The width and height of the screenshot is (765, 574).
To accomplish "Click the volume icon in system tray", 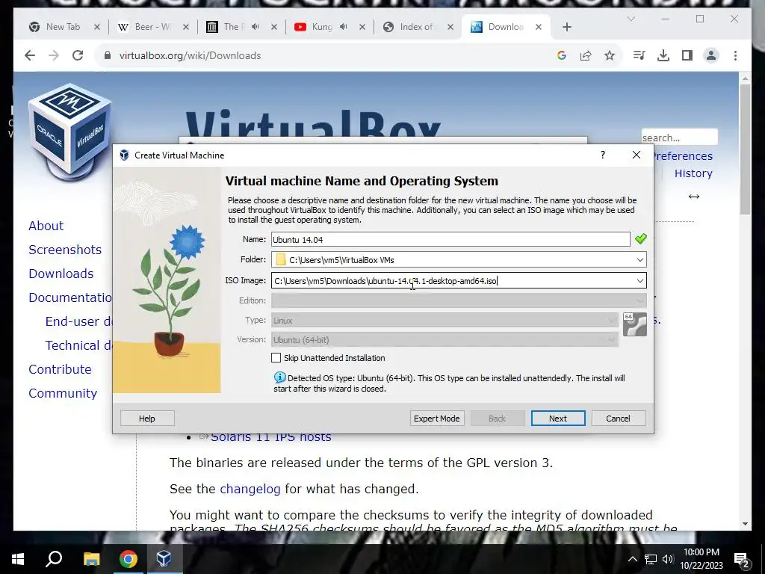I will (x=668, y=559).
